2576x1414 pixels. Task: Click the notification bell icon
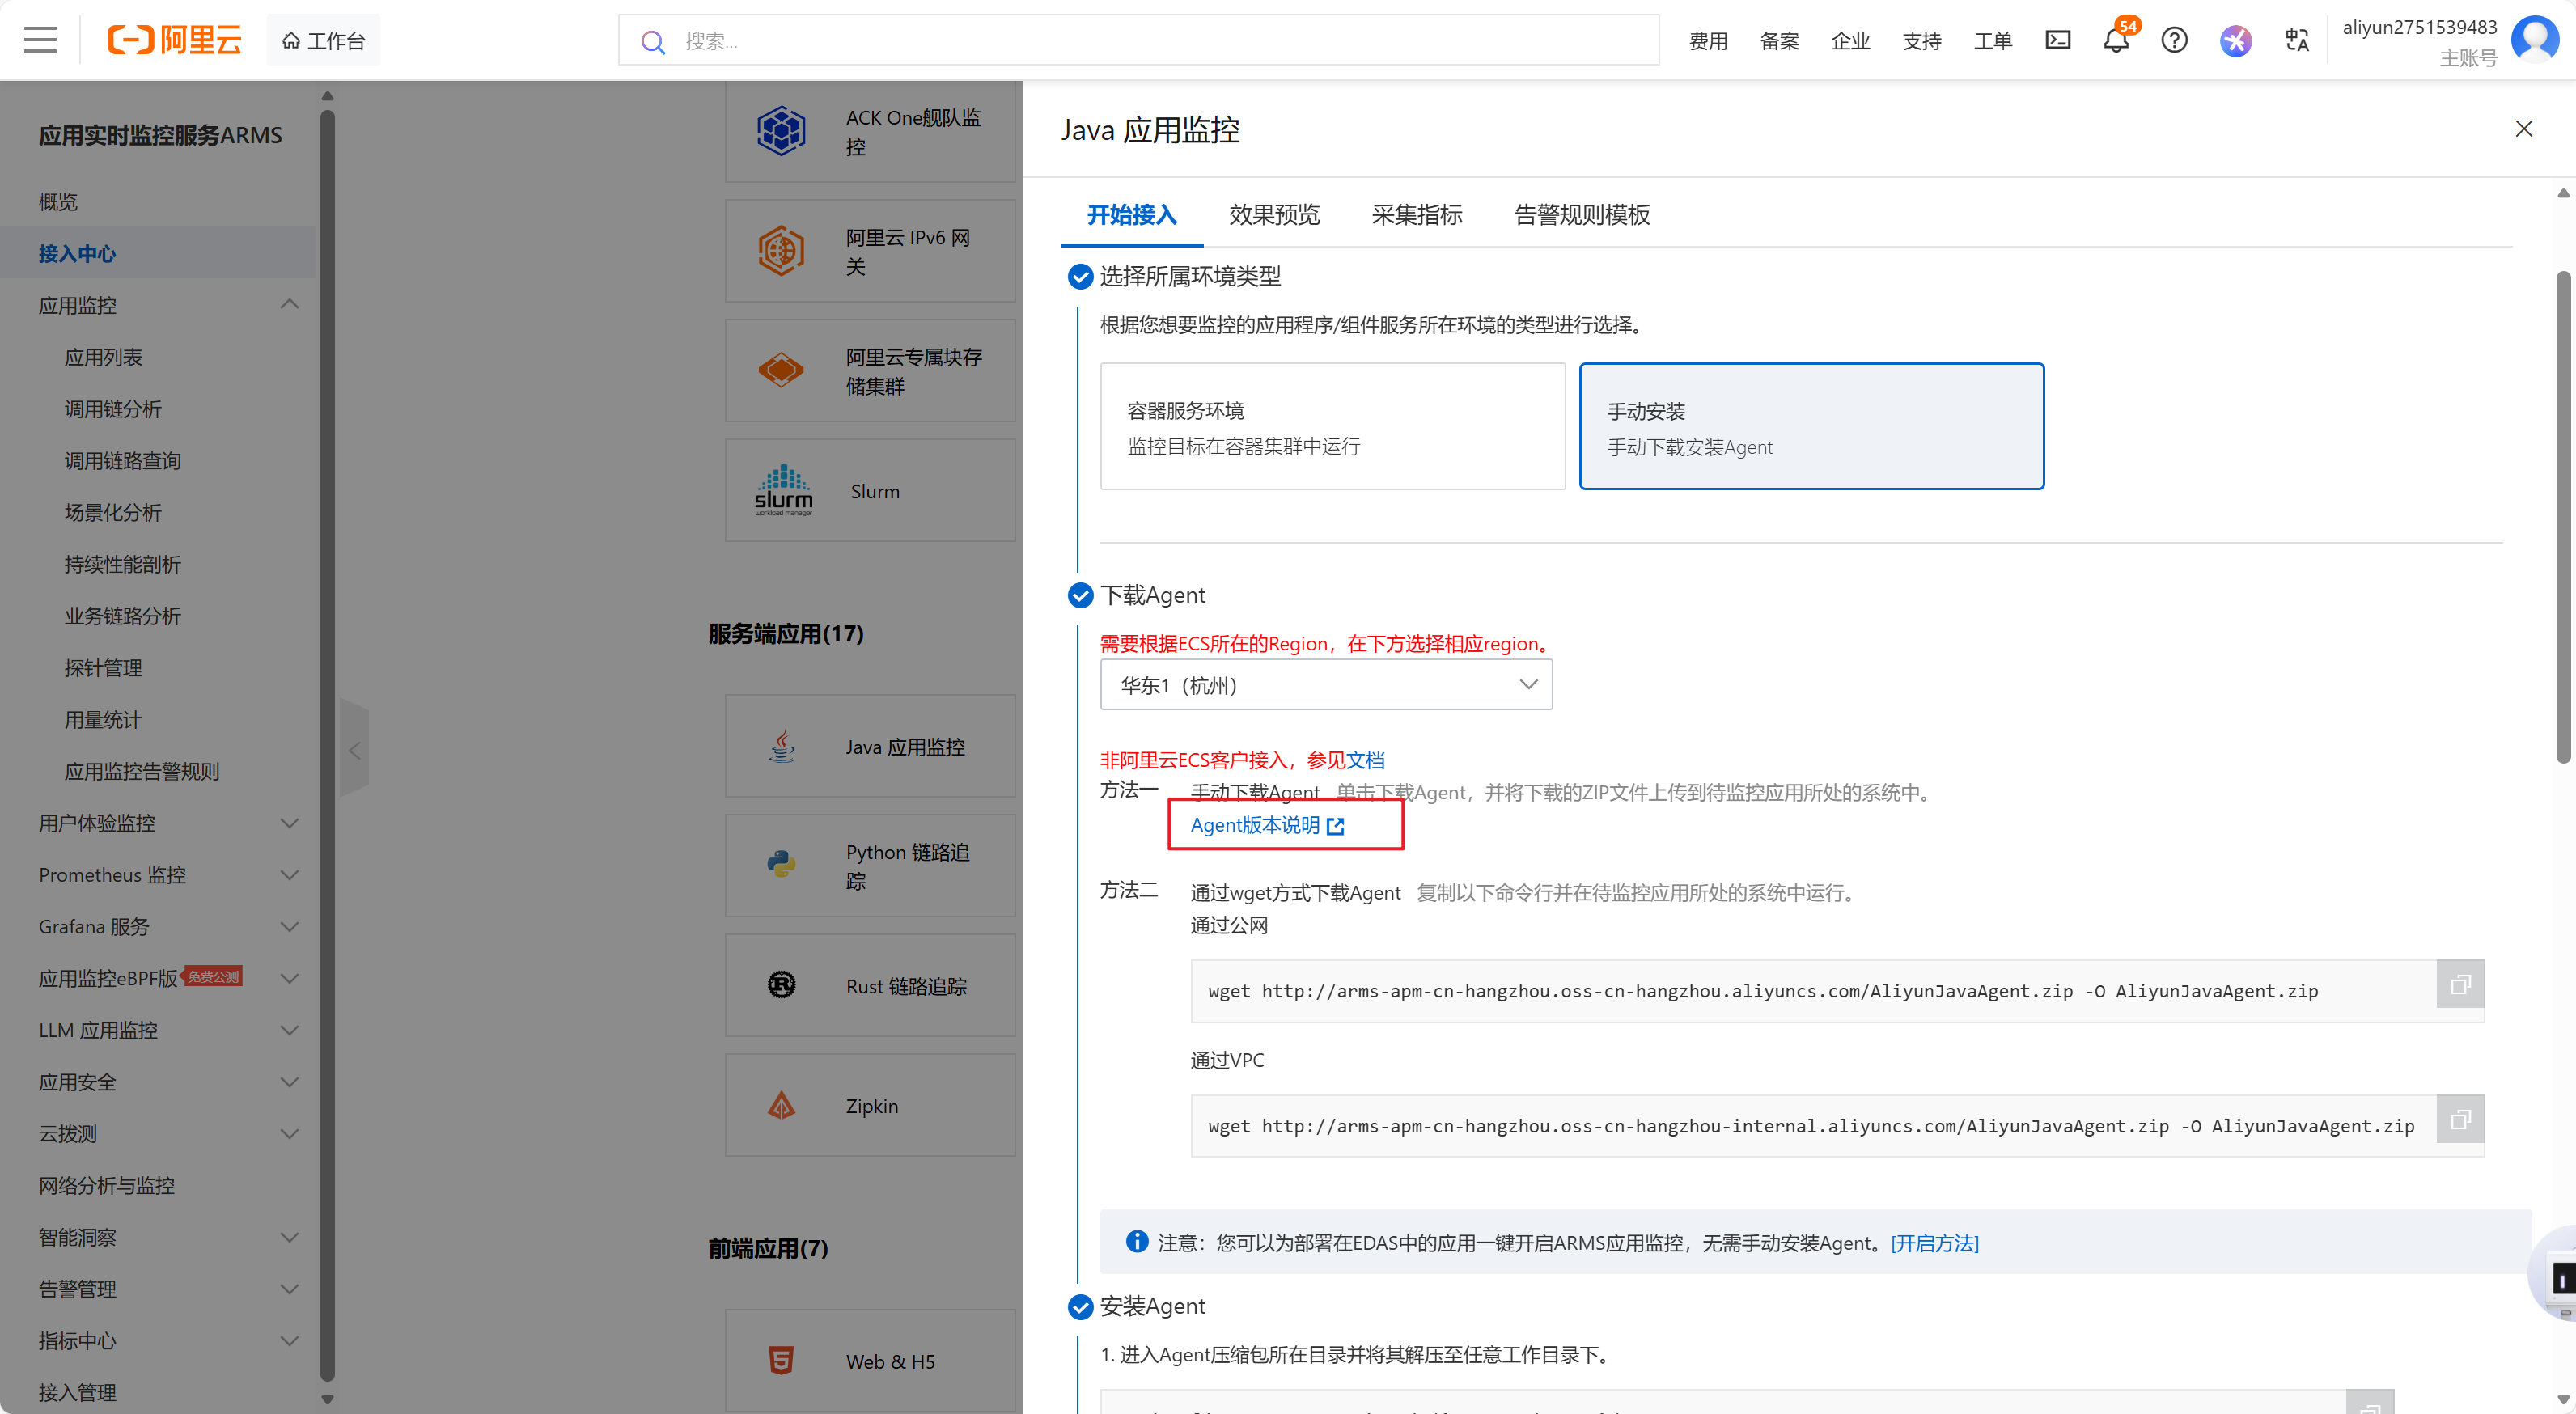[2115, 40]
